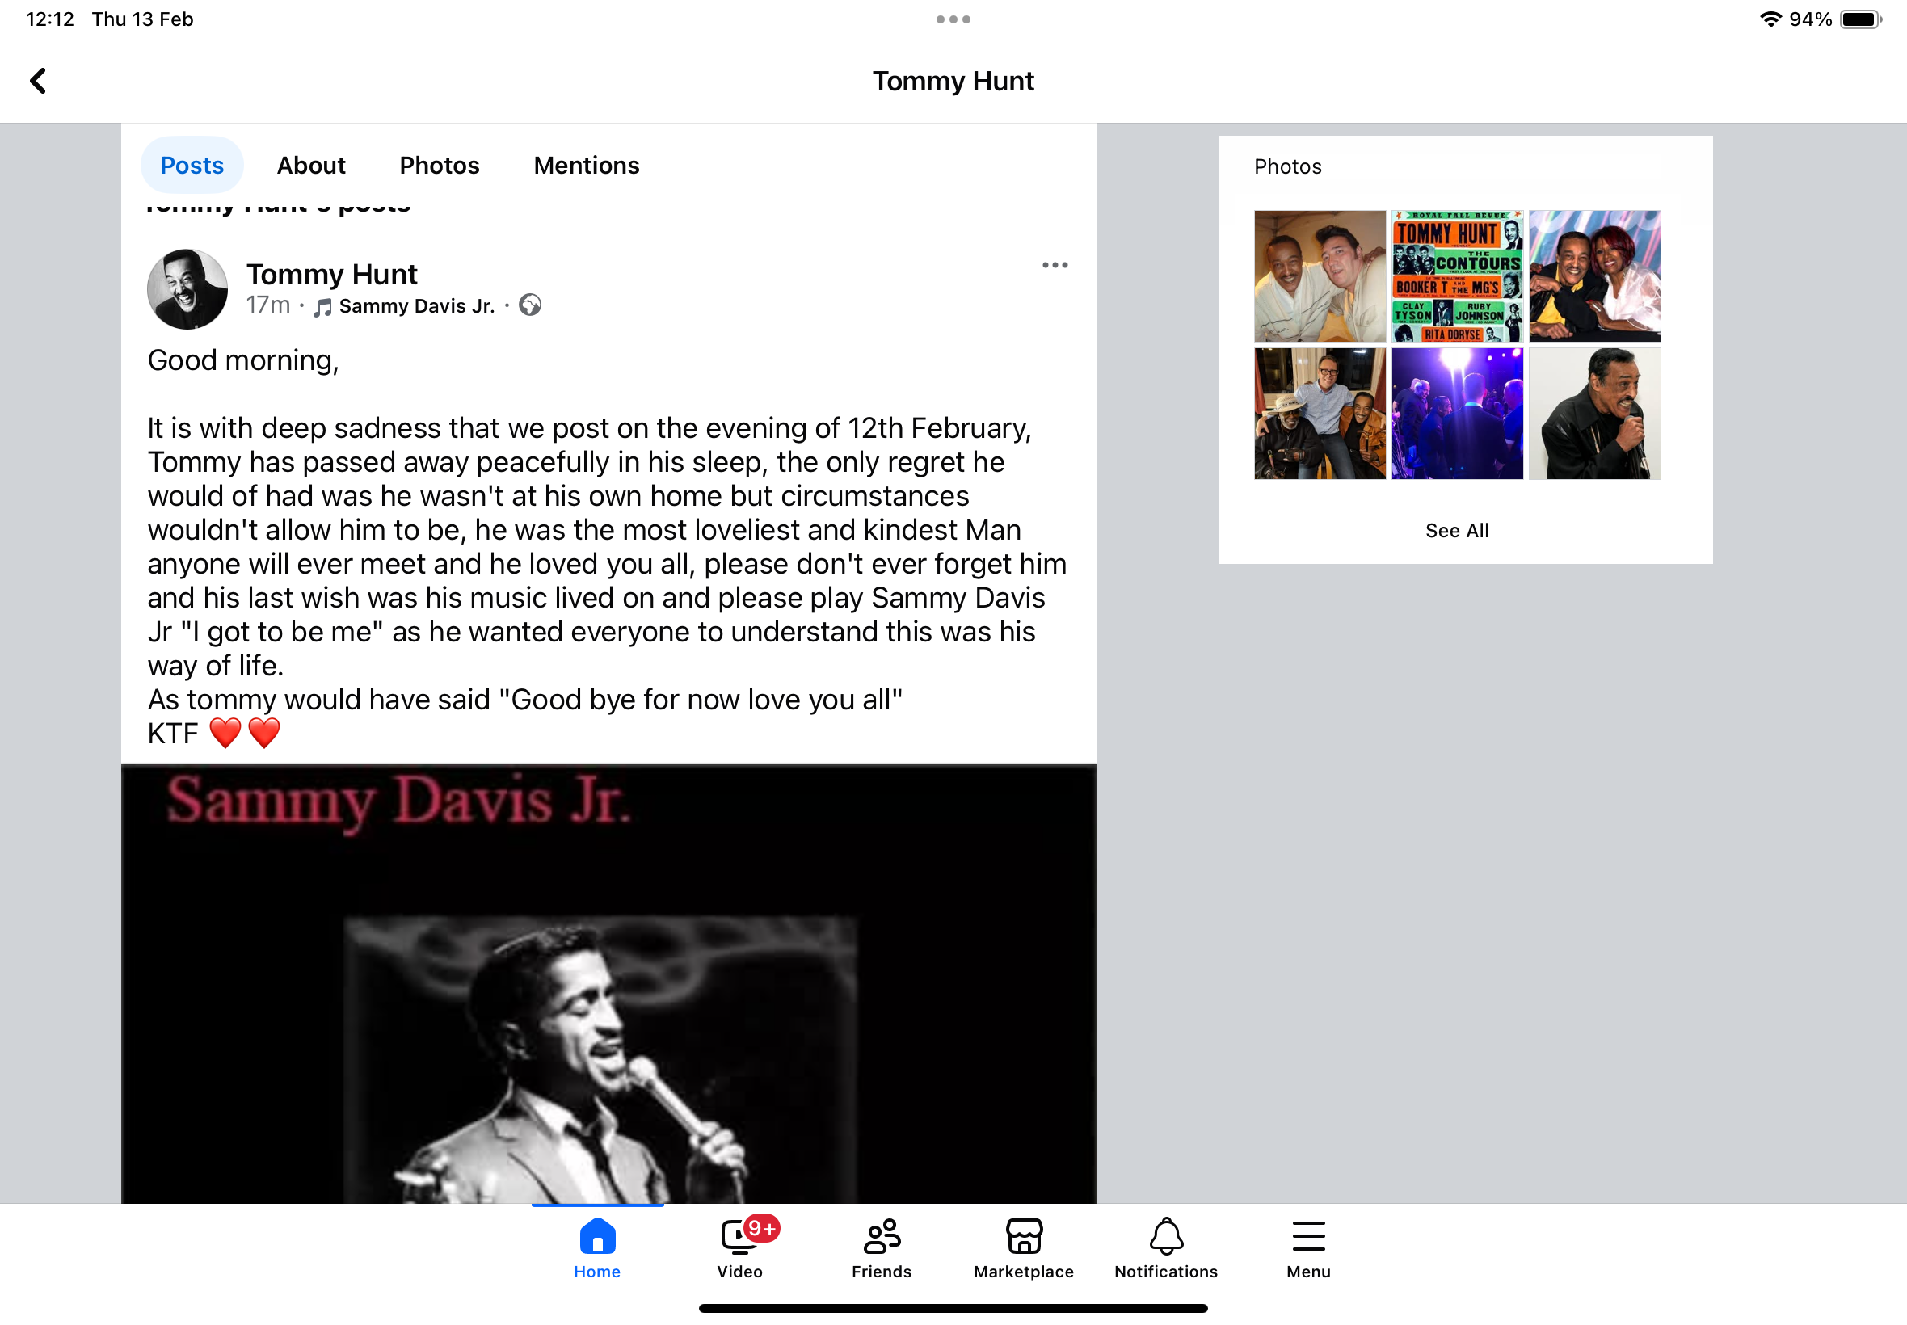Screen dimensions: 1907x1325
Task: Switch to the Photos tab
Action: point(440,165)
